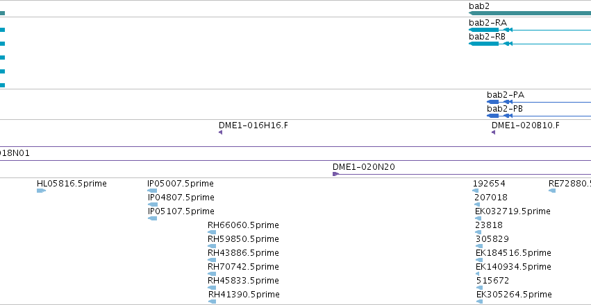Click the bab2 gene feature bar
The width and height of the screenshot is (591, 305).
[530, 13]
